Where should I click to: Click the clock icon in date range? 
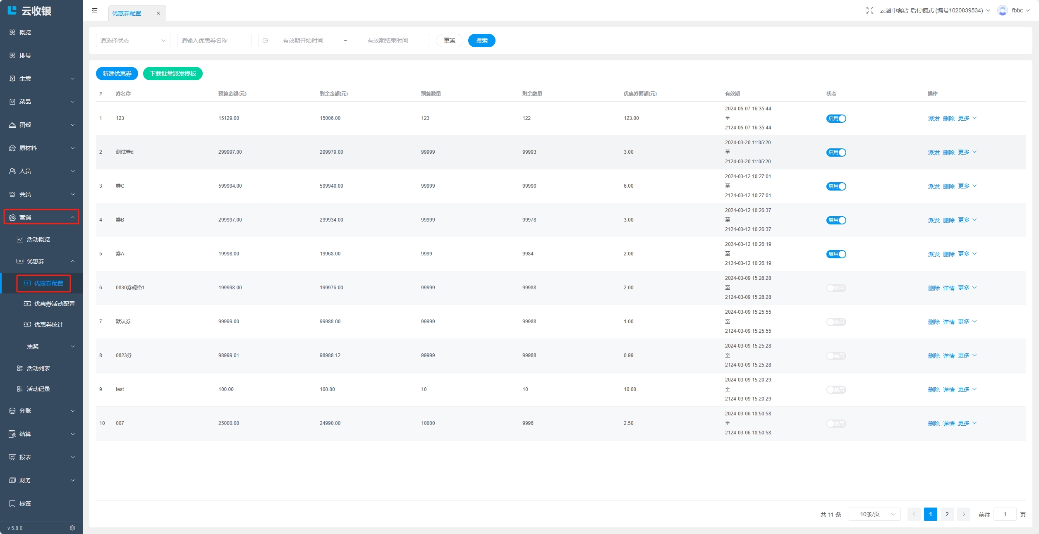coord(265,41)
